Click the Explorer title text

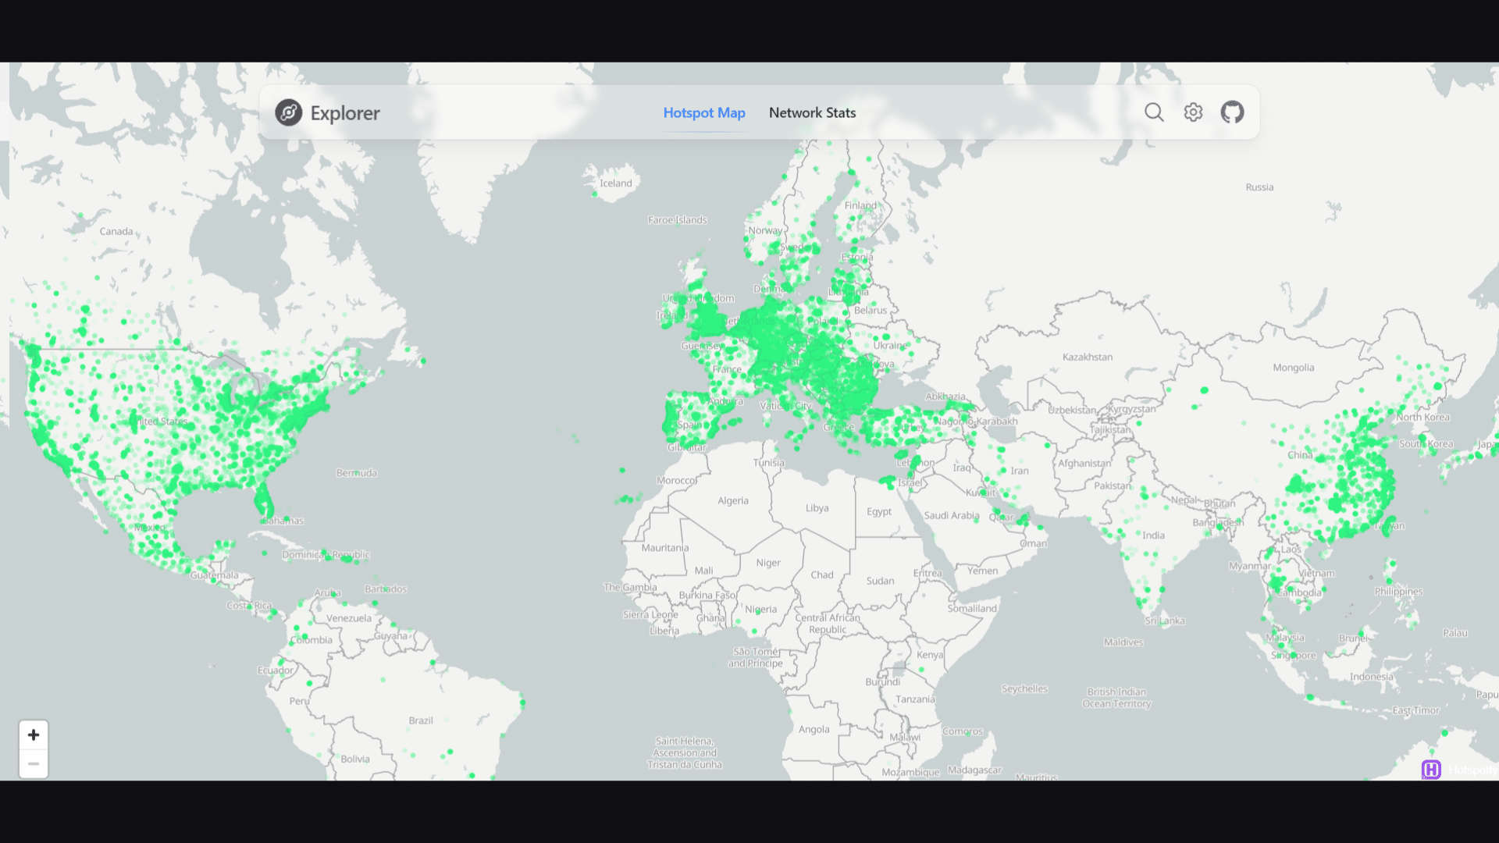[344, 112]
